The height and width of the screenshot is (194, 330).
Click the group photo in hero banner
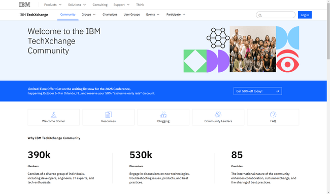[x=253, y=49]
